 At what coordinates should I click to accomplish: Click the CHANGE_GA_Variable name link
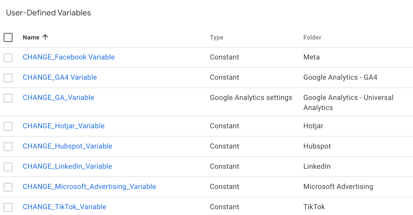point(58,98)
